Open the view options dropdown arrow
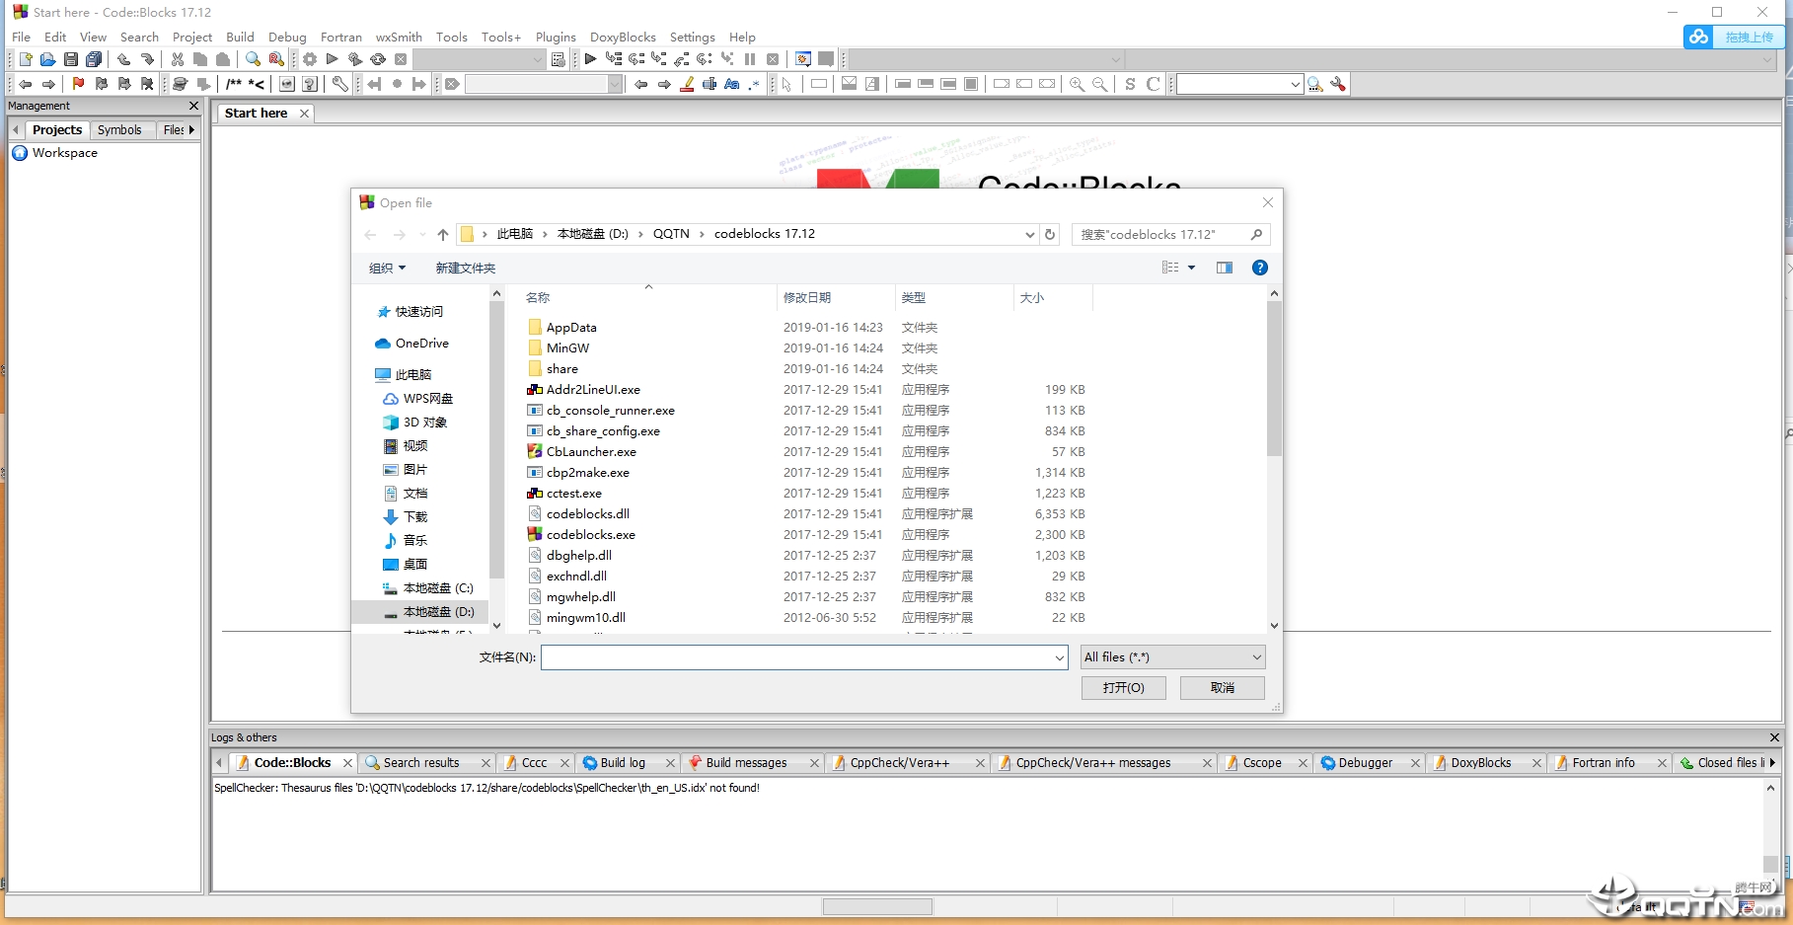Viewport: 1793px width, 925px height. click(x=1191, y=268)
